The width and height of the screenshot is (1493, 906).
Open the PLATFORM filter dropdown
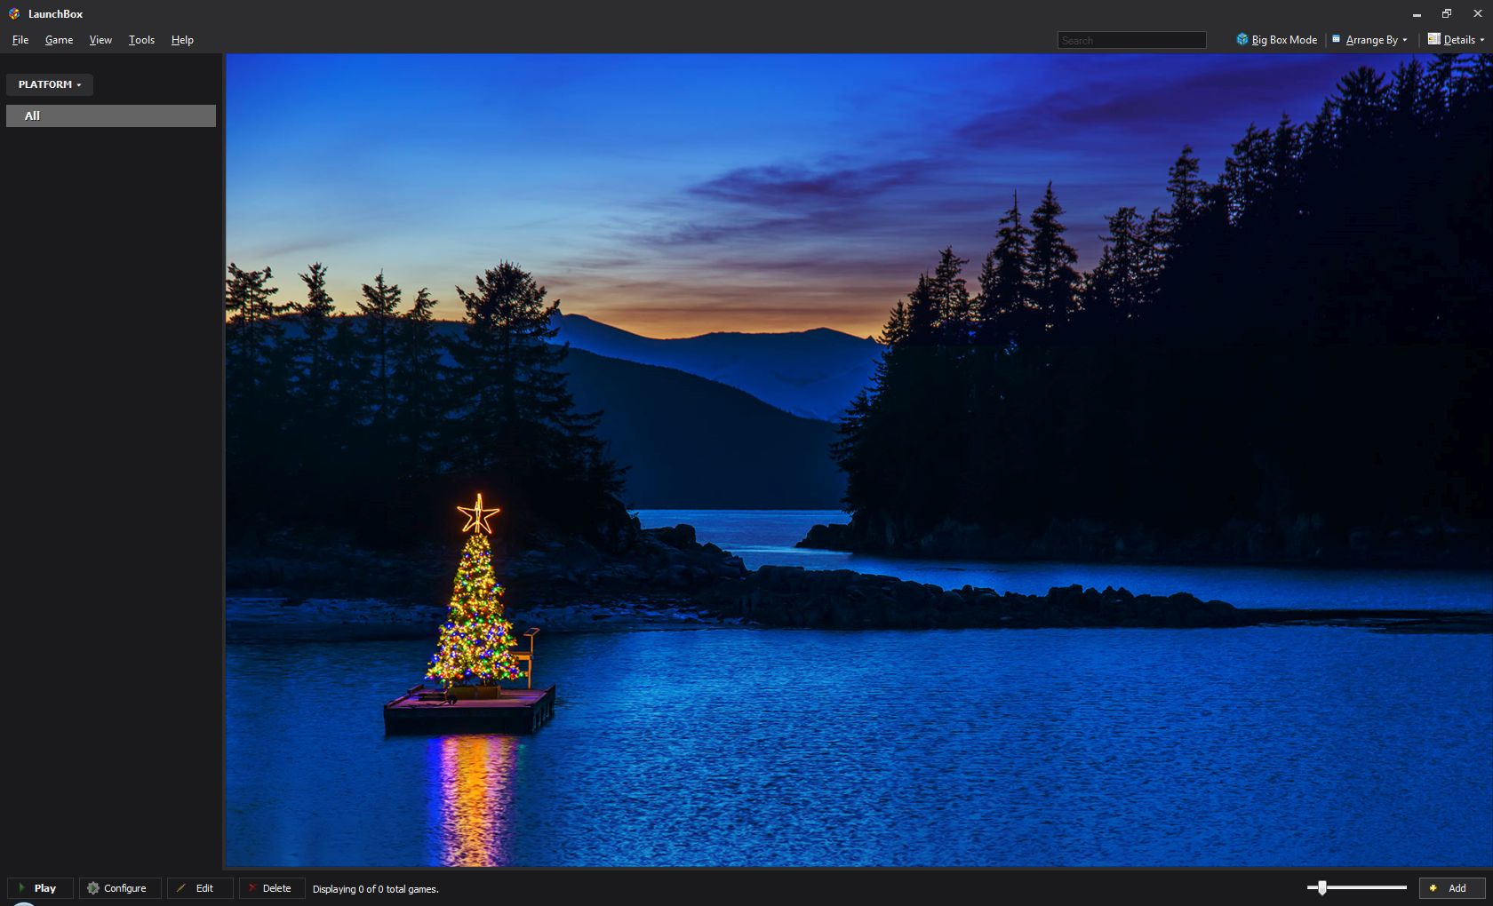(50, 84)
